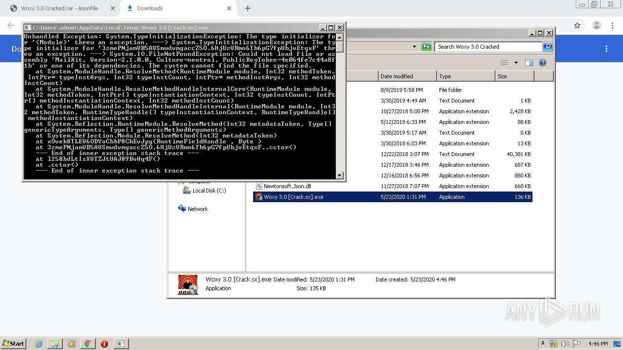The width and height of the screenshot is (623, 350).
Task: Toggle the preview pane button
Action: point(529,63)
